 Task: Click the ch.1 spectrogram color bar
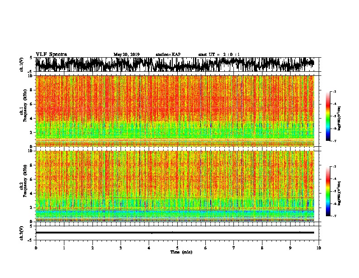[328, 116]
